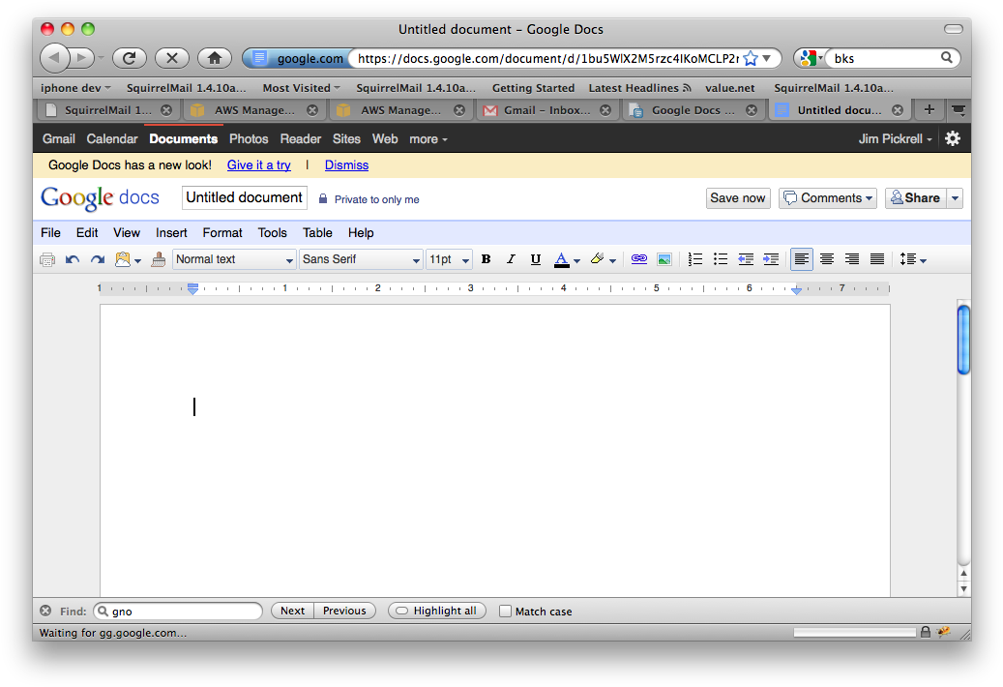Image resolution: width=1003 pixels, height=687 pixels.
Task: Open the font size dropdown
Action: coord(448,258)
